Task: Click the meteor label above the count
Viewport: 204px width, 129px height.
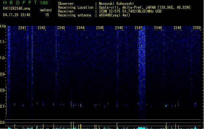Action: [x=46, y=10]
